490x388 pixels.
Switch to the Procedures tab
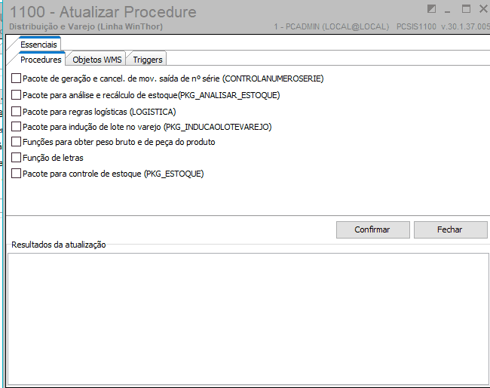pos(41,60)
